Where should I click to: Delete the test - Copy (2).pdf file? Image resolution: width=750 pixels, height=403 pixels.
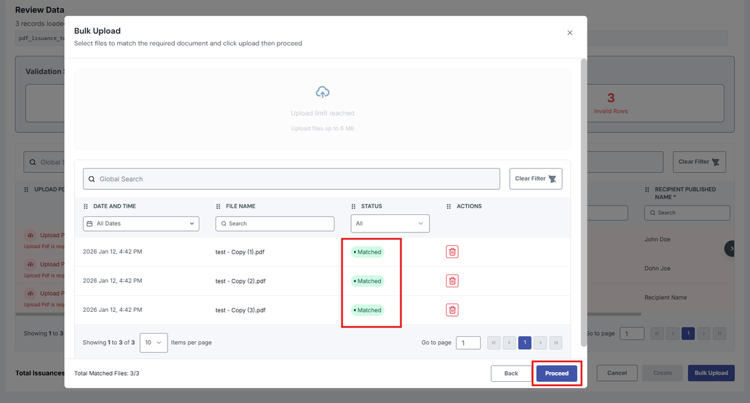[452, 281]
